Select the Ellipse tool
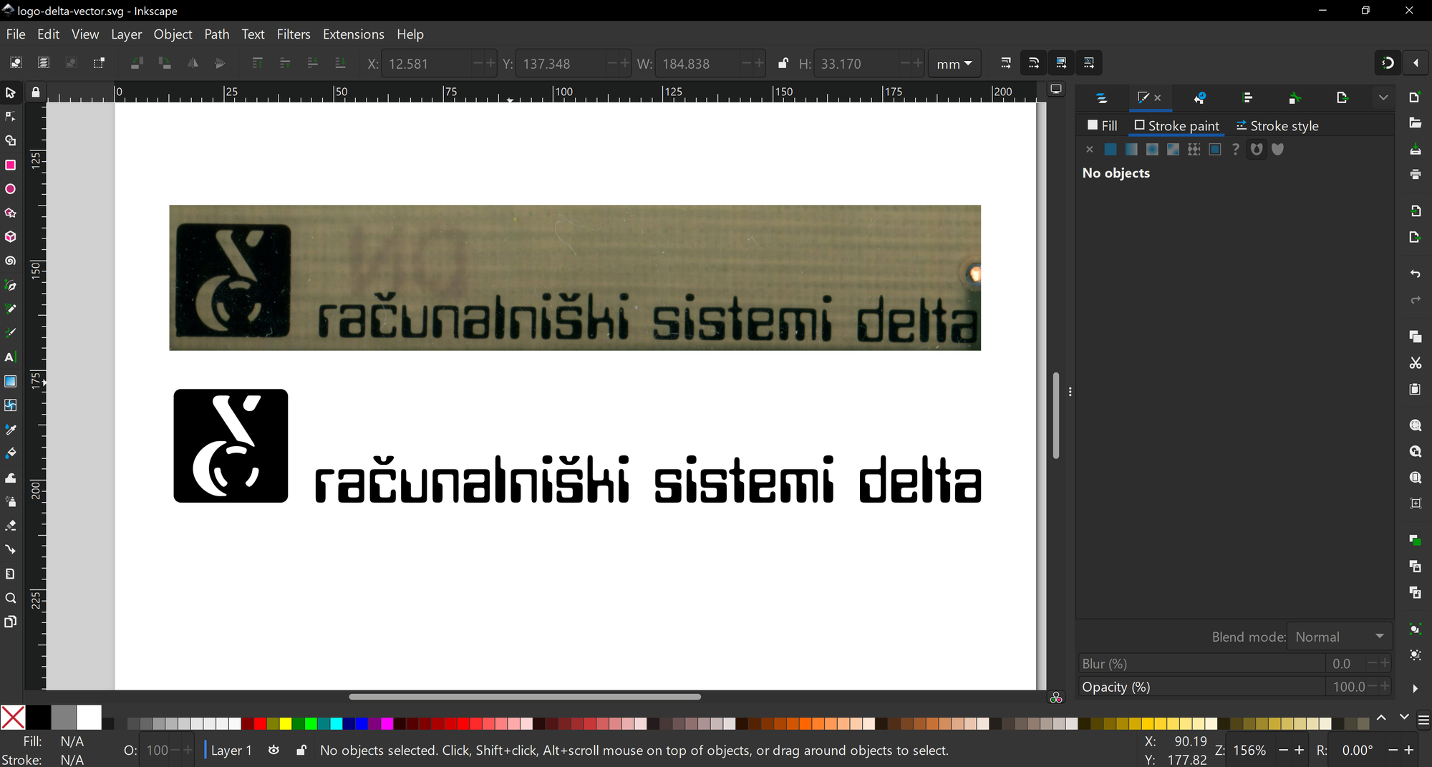Image resolution: width=1432 pixels, height=767 pixels. point(10,189)
